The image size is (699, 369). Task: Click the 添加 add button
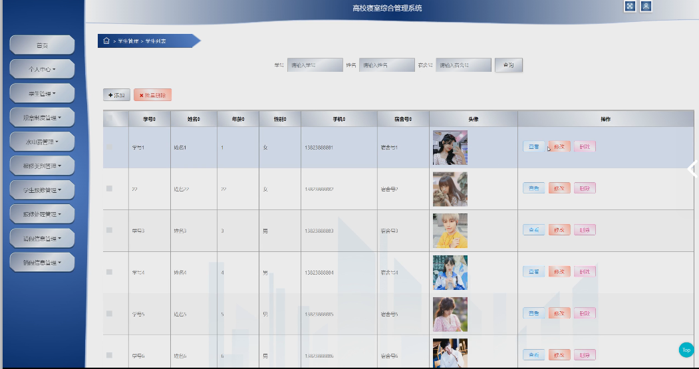116,95
